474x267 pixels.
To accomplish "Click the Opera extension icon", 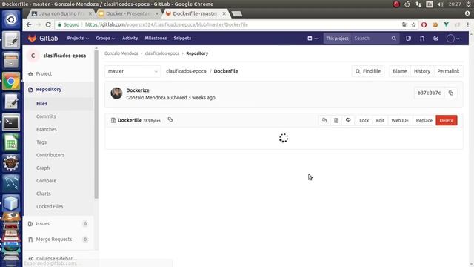I will [x=424, y=24].
